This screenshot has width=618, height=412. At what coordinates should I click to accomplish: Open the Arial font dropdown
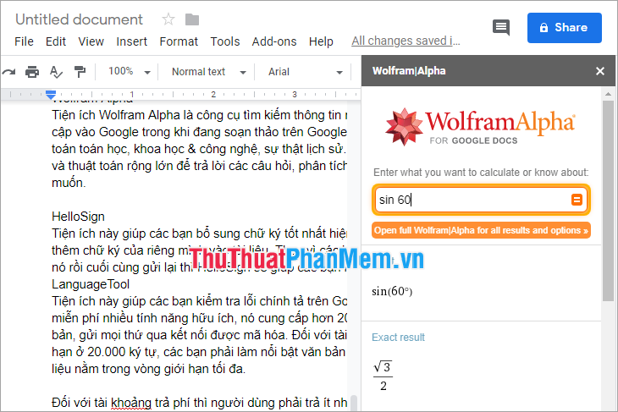coord(306,72)
